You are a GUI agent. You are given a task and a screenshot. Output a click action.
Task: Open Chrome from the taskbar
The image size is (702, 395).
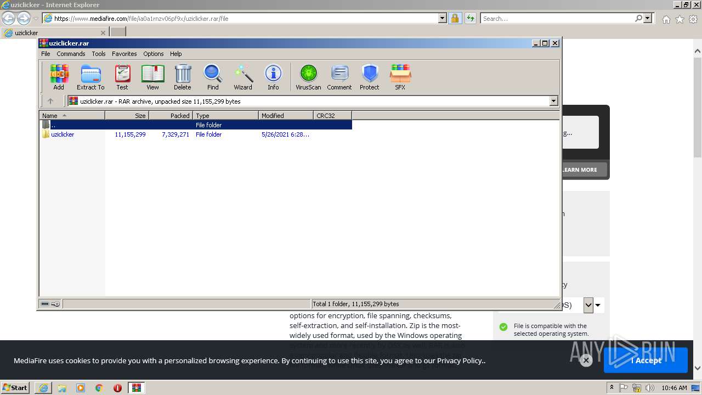click(x=99, y=388)
